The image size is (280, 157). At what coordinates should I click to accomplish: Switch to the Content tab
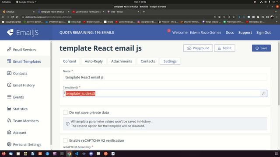[70, 61]
